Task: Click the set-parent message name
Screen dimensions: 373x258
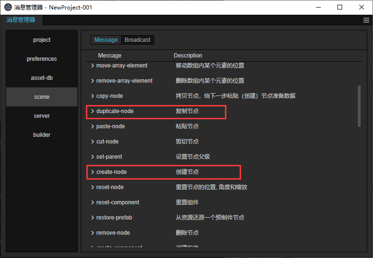Action: click(109, 157)
